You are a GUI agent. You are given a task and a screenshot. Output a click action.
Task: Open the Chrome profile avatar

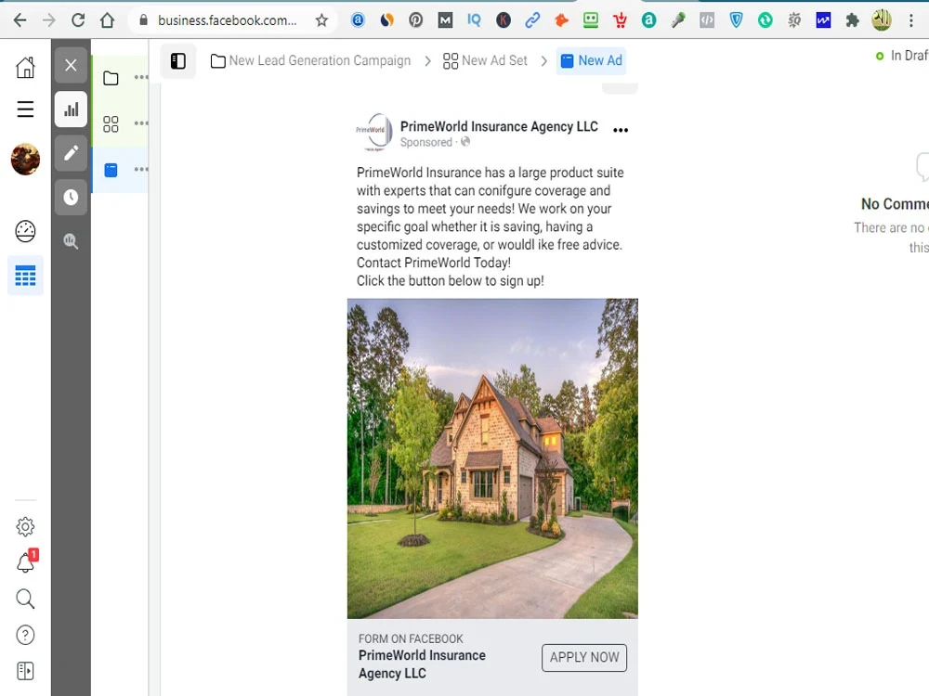tap(882, 20)
